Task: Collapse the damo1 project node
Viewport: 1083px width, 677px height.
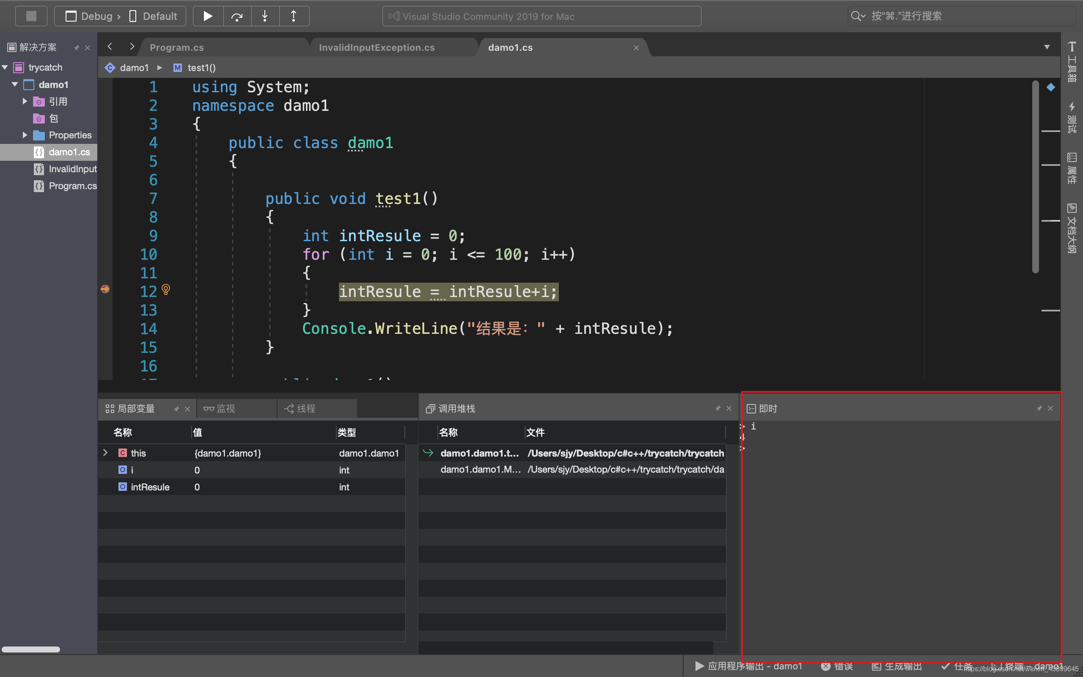Action: 15,85
